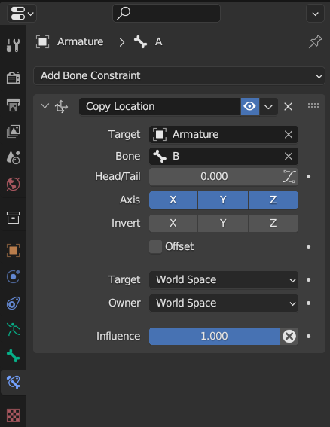Open the Physics properties tab

pyautogui.click(x=13, y=277)
